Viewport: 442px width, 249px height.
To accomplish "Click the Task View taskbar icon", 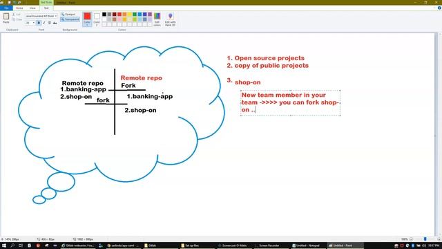I will click(21, 246).
